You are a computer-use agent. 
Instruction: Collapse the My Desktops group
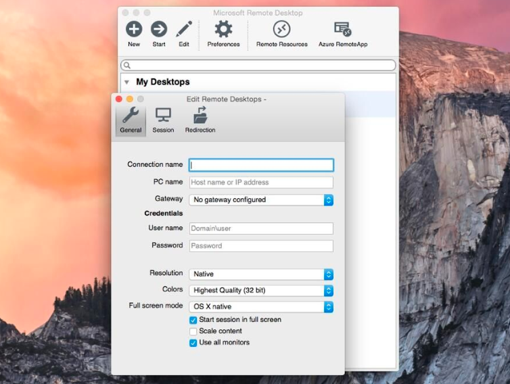[127, 82]
